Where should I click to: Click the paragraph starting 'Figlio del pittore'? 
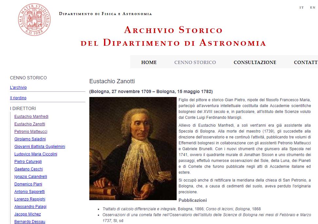(x=245, y=108)
